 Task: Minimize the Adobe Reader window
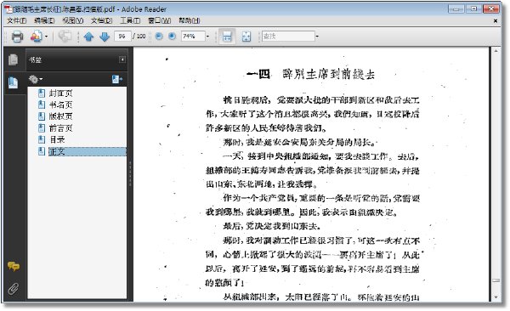(456, 8)
